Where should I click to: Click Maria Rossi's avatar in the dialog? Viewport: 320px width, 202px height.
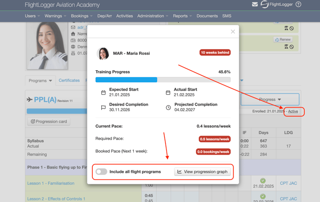tap(103, 53)
